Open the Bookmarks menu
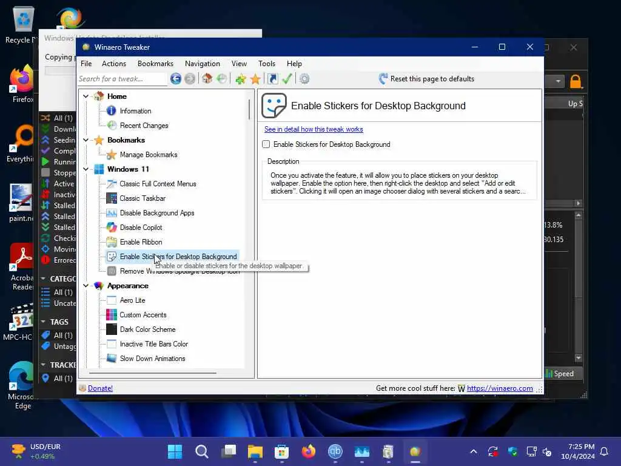Viewport: 621px width, 466px height. click(x=155, y=63)
